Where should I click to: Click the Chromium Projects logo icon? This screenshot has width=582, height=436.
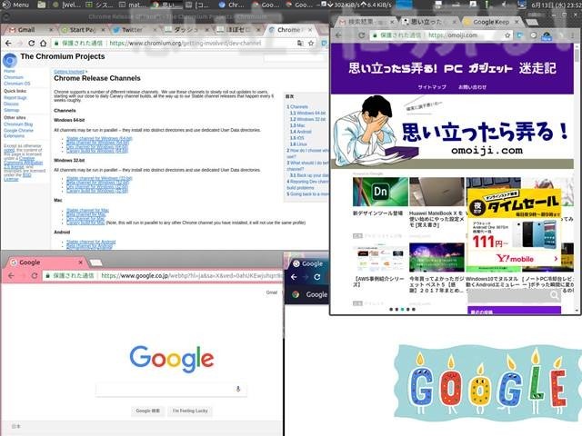tap(10, 60)
